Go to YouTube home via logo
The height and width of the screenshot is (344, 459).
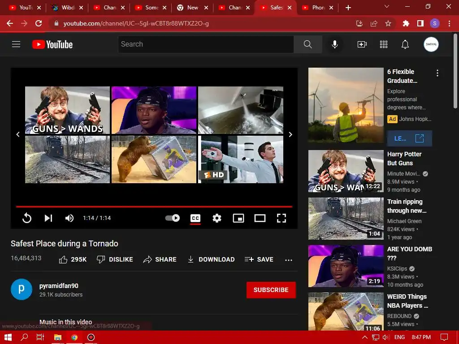52,44
